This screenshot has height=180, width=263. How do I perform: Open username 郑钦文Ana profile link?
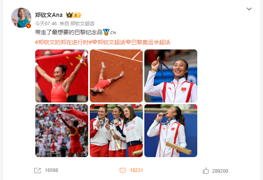(x=49, y=15)
